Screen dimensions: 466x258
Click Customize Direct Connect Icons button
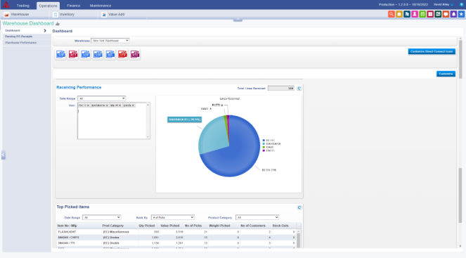coord(432,52)
